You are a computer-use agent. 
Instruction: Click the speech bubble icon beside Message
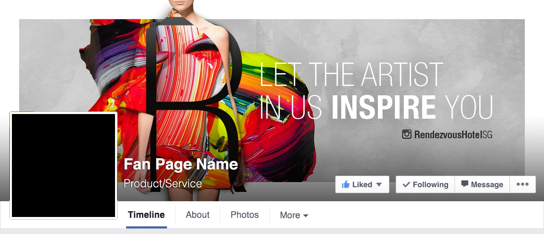pyautogui.click(x=465, y=184)
